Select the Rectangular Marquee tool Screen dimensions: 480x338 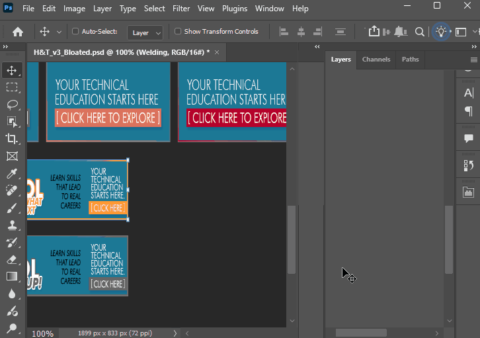coord(12,87)
